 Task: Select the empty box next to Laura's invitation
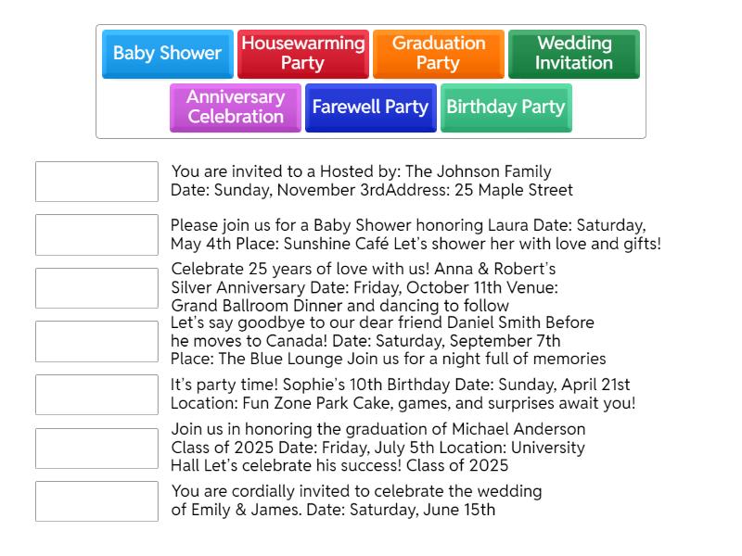coord(96,235)
